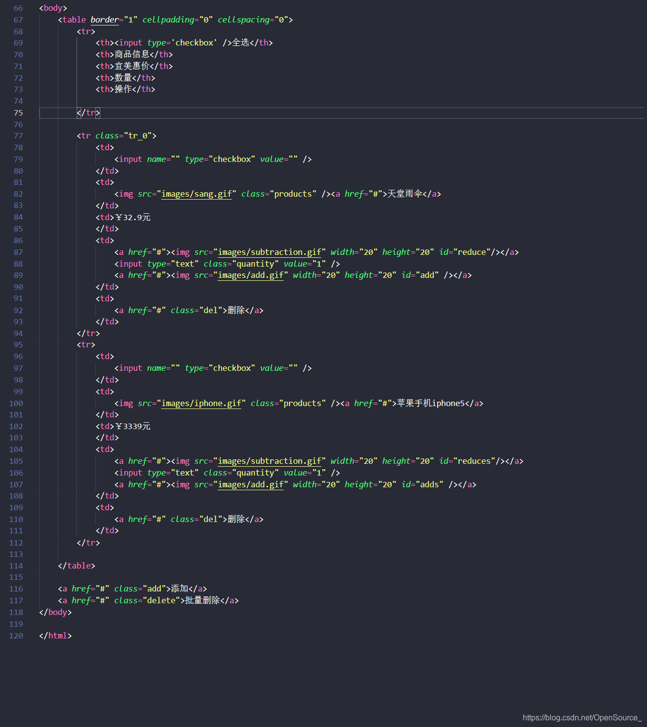Click the 宜美惠价 header line

coord(134,66)
